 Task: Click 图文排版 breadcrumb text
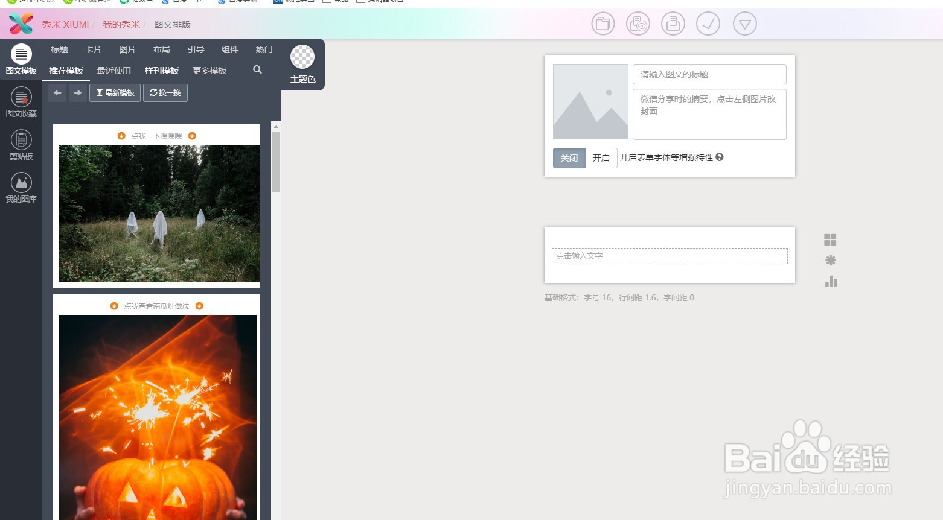[x=173, y=25]
